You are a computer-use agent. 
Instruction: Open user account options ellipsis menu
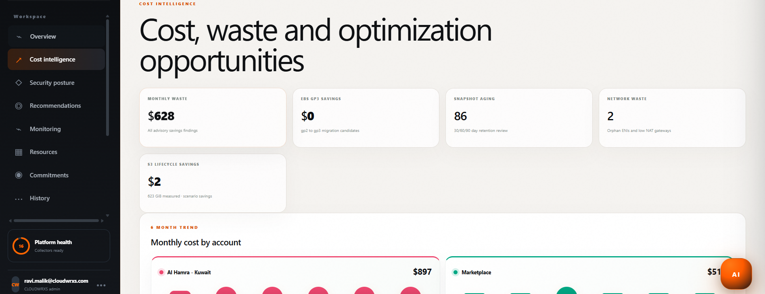[x=101, y=285]
